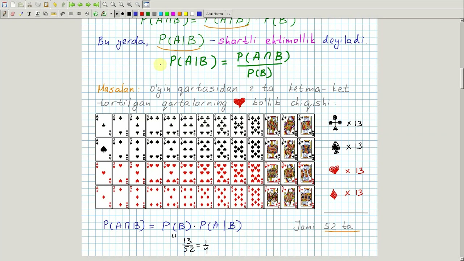Select the Text tool
Image resolution: width=464 pixels, height=261 pixels.
29,14
